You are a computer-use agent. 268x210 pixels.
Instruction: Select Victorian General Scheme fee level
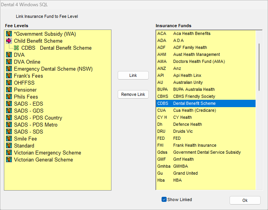click(x=44, y=160)
